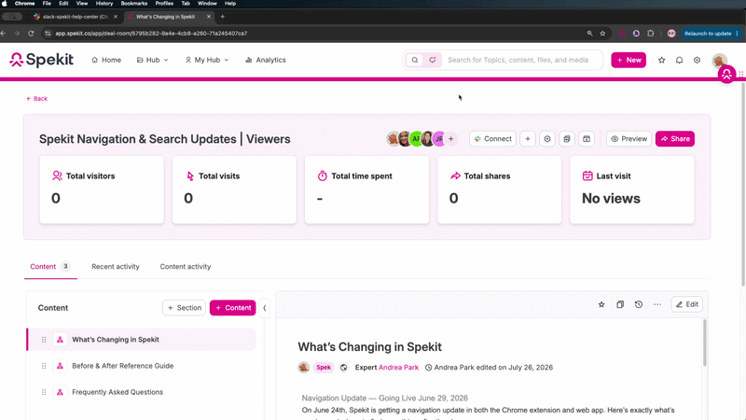Expand the Hub dropdown
Image resolution: width=746 pixels, height=420 pixels.
152,60
